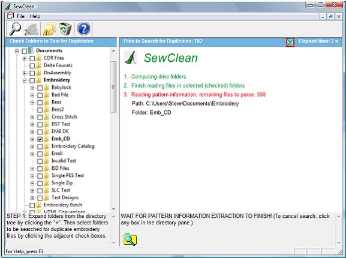Click the SewClean vacuum logo in main pane
This screenshot has width=346, height=258.
(131, 58)
